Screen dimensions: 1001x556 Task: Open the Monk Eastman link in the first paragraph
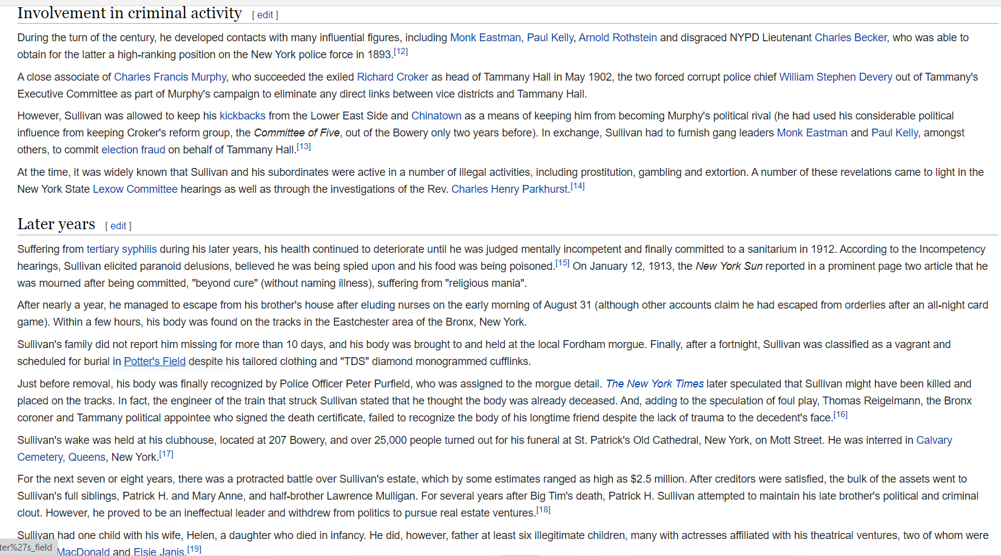click(485, 38)
